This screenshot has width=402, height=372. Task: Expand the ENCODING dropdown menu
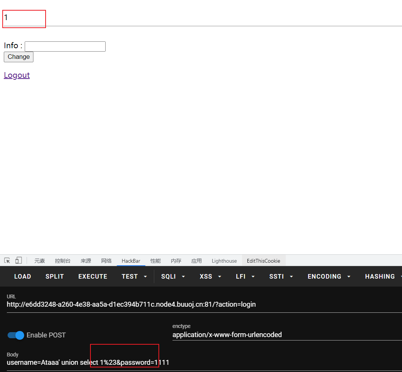[x=329, y=276]
